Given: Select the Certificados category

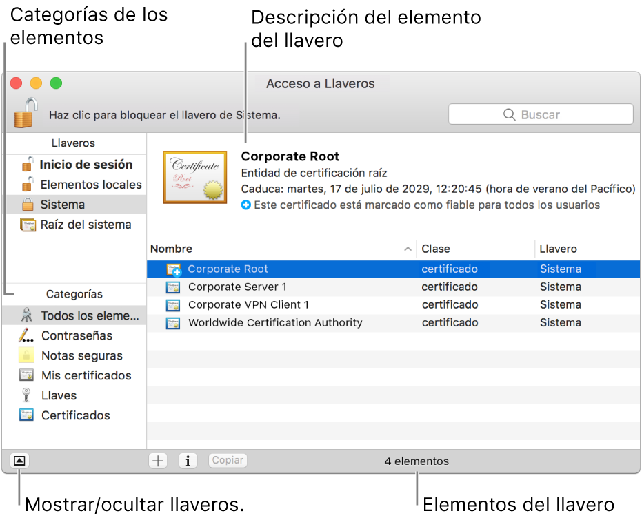Looking at the screenshot, I should click(x=74, y=415).
